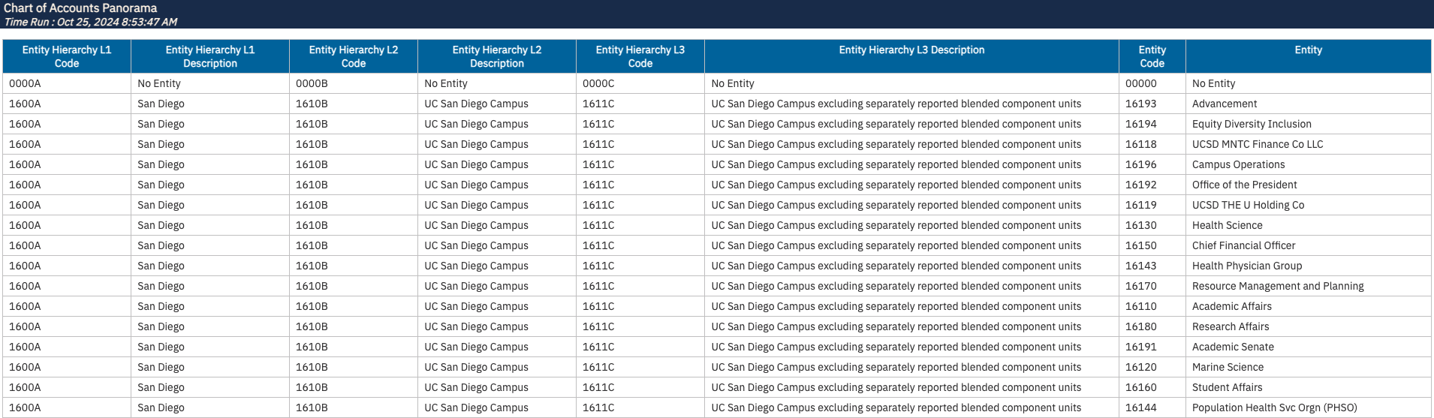Viewport: 1434px width, 418px height.
Task: Click the Entity column header
Action: coord(1308,50)
